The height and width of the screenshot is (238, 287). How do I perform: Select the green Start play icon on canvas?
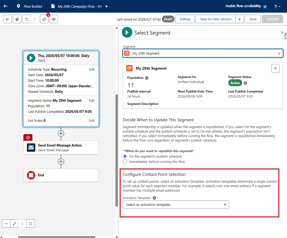click(31, 58)
